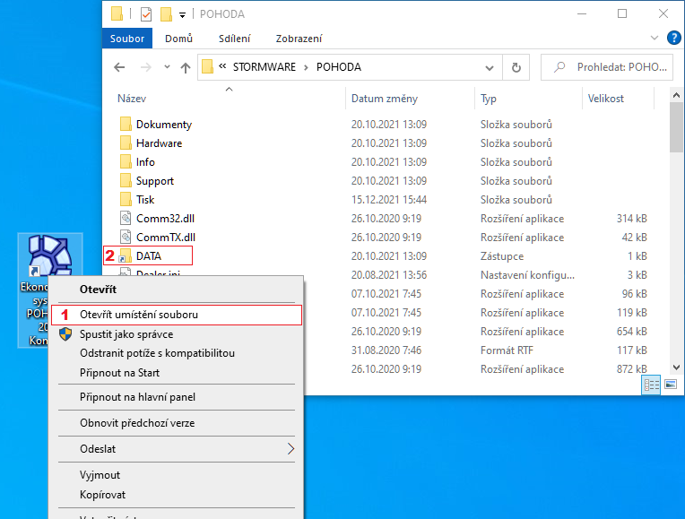Select the Support folder name
The height and width of the screenshot is (519, 685).
[154, 180]
